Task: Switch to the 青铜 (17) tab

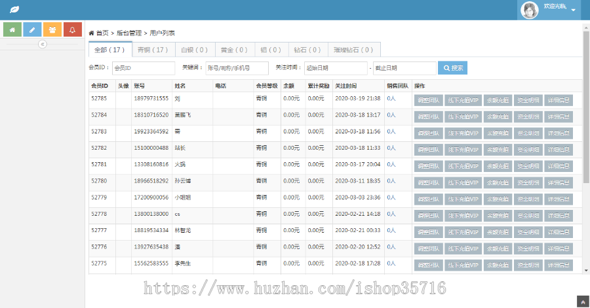Action: coord(153,50)
